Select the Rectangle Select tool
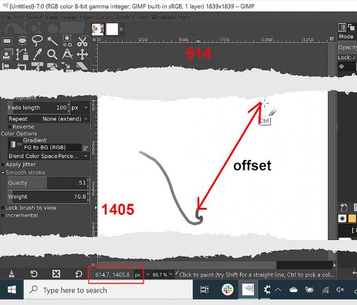This screenshot has width=357, height=305. pyautogui.click(x=7, y=41)
